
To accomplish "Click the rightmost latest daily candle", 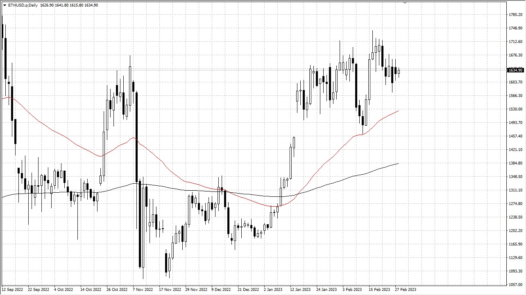I will click(399, 72).
